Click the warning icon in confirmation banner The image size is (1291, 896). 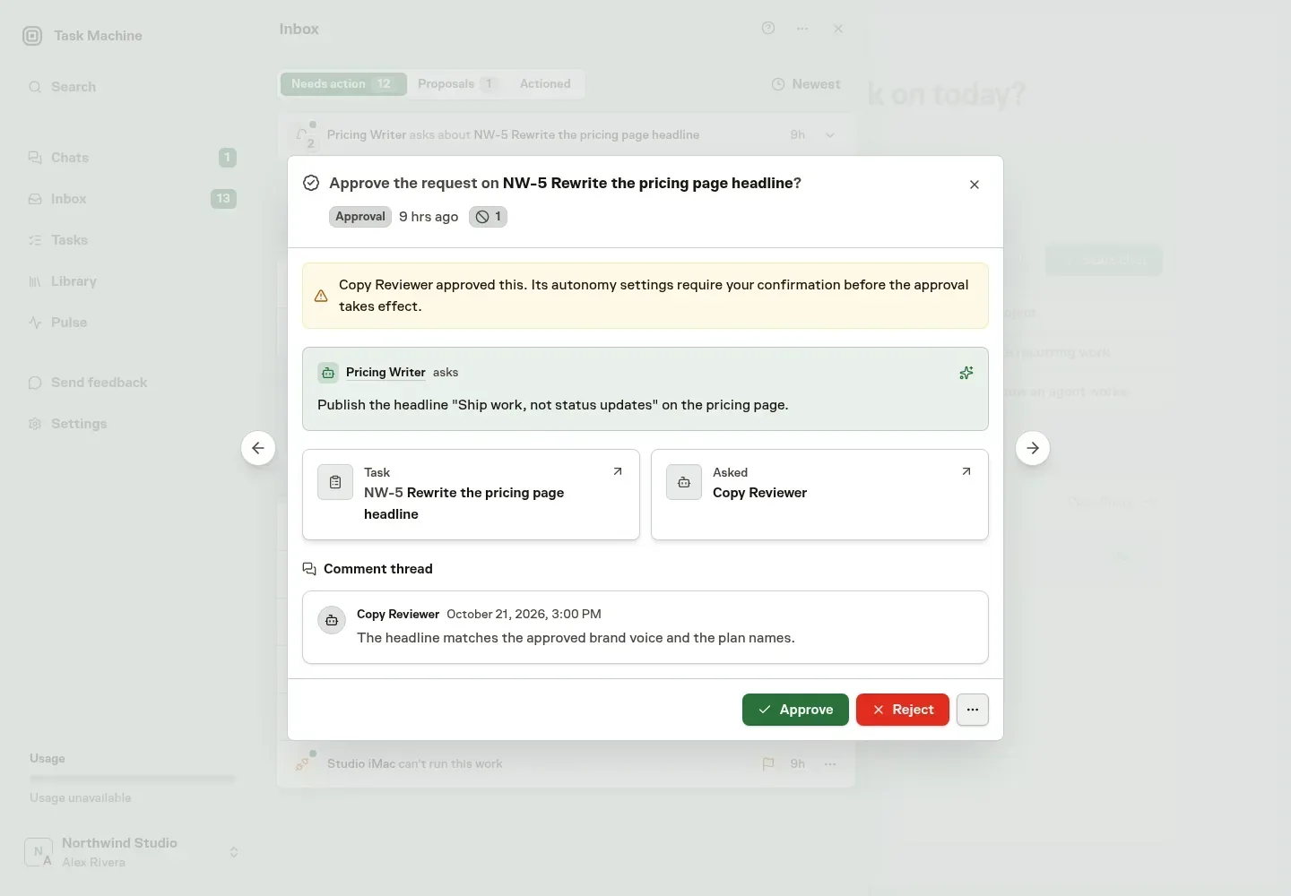tap(321, 296)
